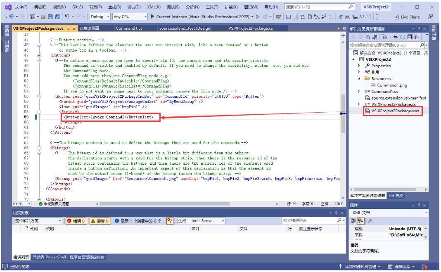Click the split-editor handle above the scrollbar
Screen dimensions: 441x272
(343, 35)
